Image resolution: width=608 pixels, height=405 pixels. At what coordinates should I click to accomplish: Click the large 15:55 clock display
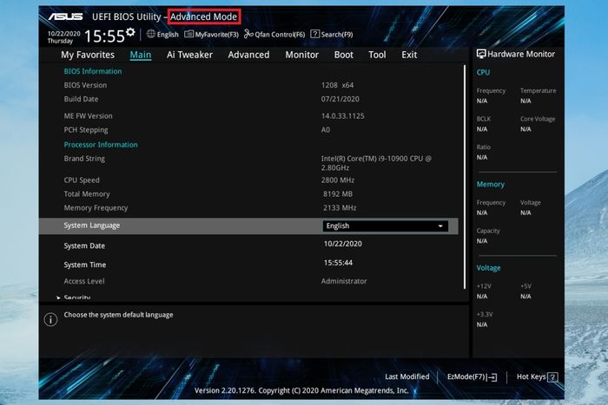[x=104, y=36]
